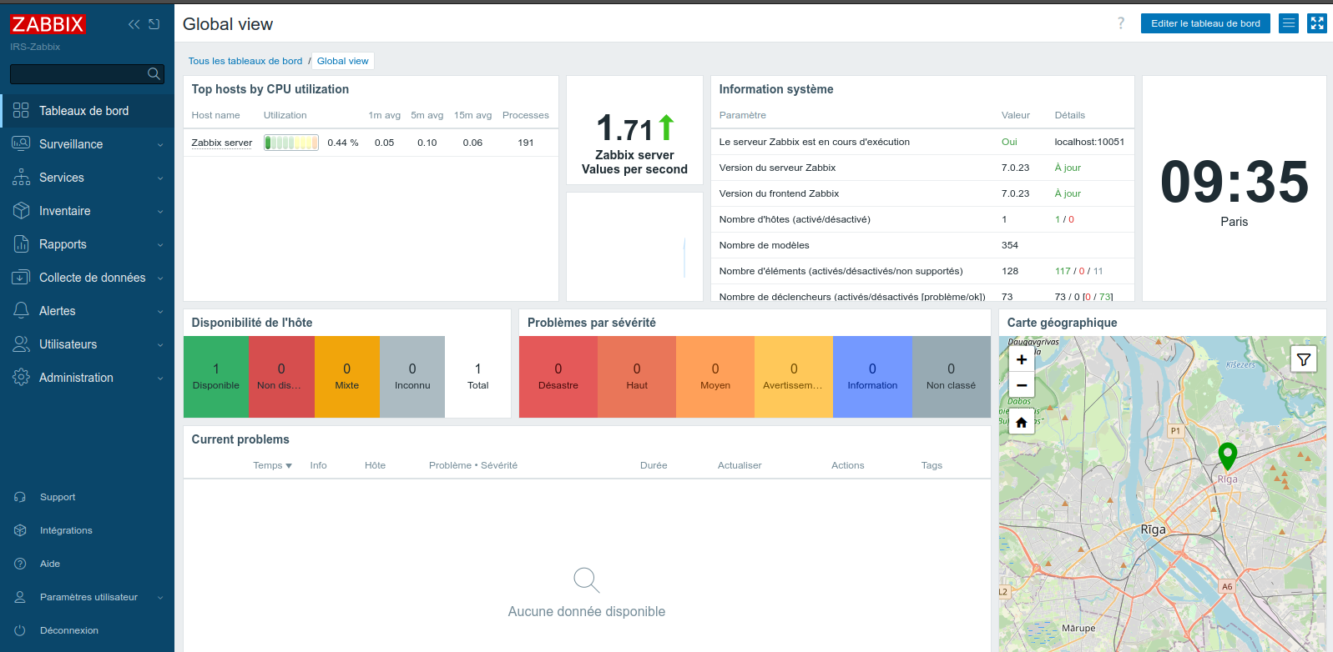Click the blue Information severity tile
1333x652 pixels.
click(x=872, y=377)
